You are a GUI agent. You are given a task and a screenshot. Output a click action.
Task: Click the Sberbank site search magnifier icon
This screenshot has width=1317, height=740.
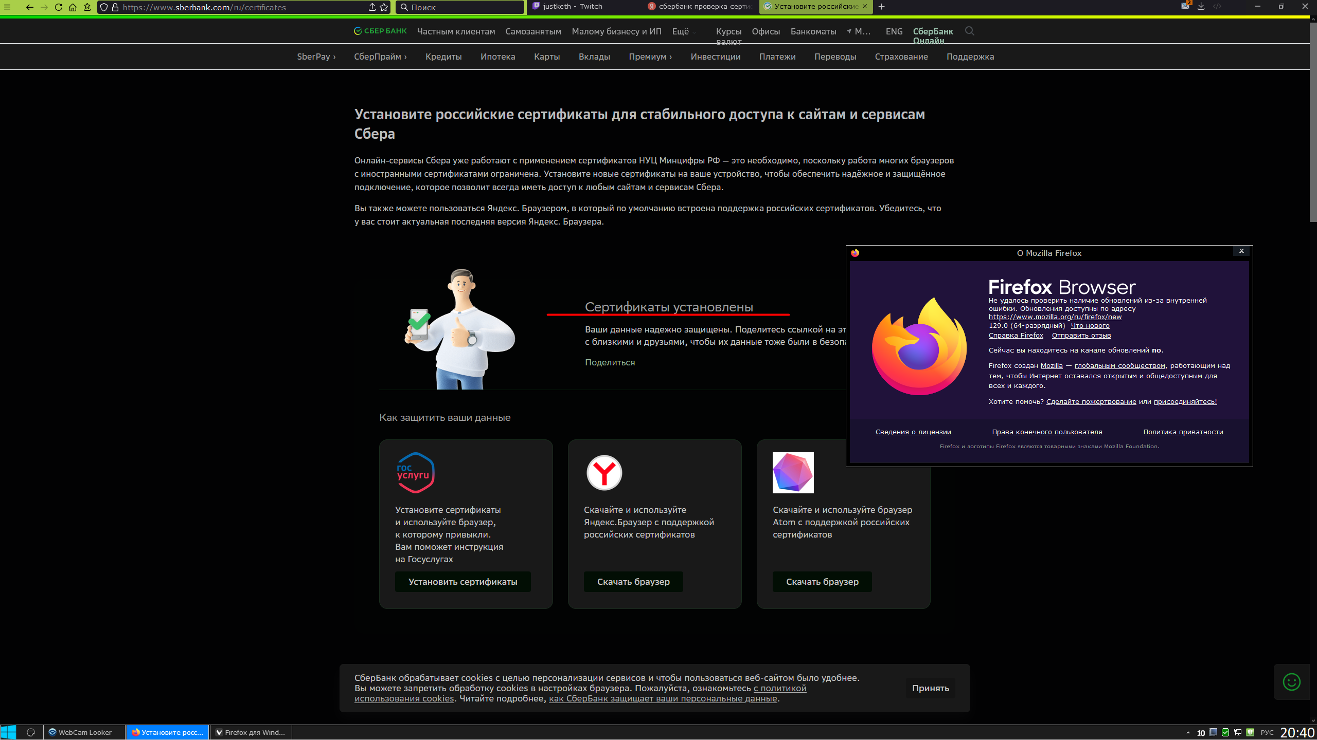[970, 31]
